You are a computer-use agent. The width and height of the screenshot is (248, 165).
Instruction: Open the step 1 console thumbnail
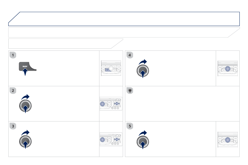tap(111, 68)
